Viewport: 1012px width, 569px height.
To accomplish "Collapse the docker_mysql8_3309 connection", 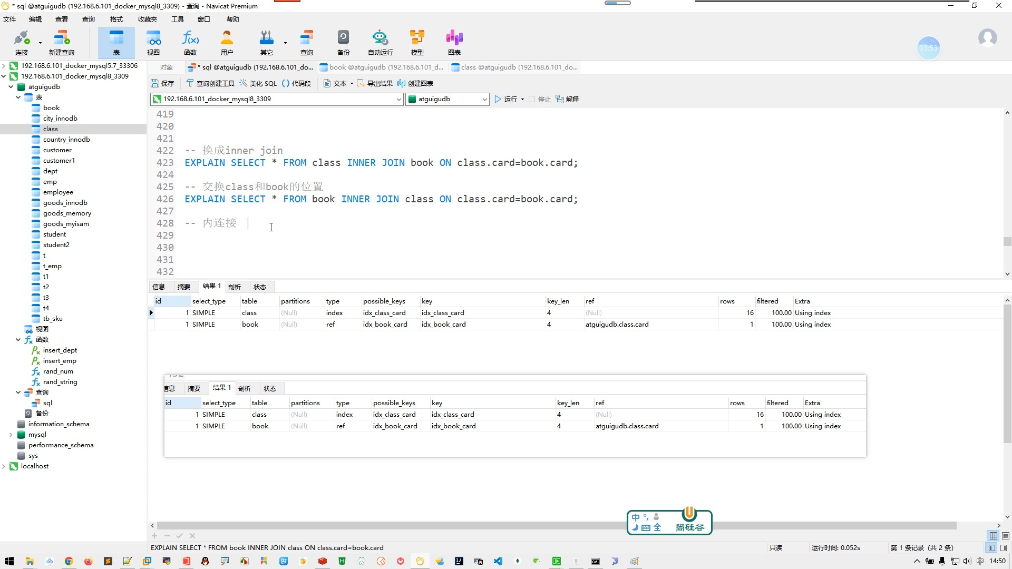I will point(4,76).
